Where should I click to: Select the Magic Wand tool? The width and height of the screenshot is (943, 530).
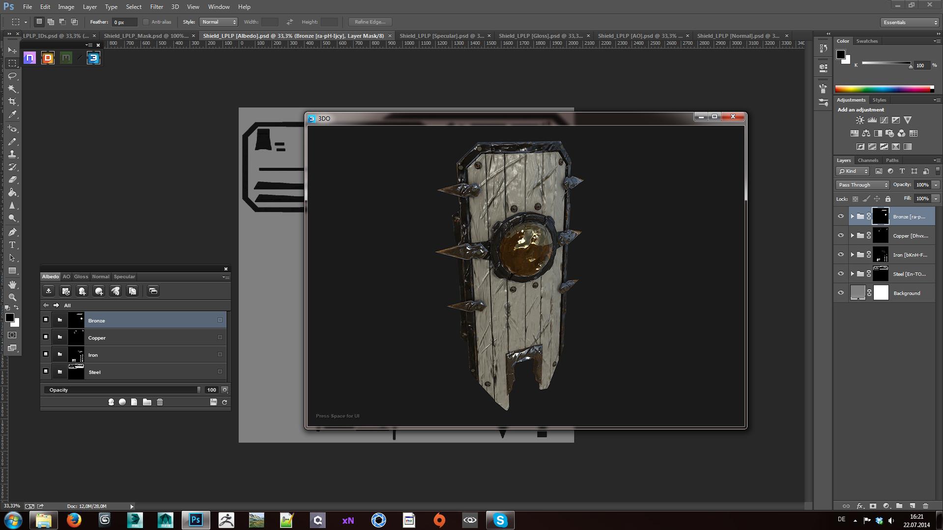coord(13,89)
